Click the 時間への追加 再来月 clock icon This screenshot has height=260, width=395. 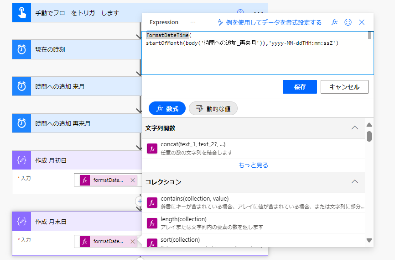21,123
